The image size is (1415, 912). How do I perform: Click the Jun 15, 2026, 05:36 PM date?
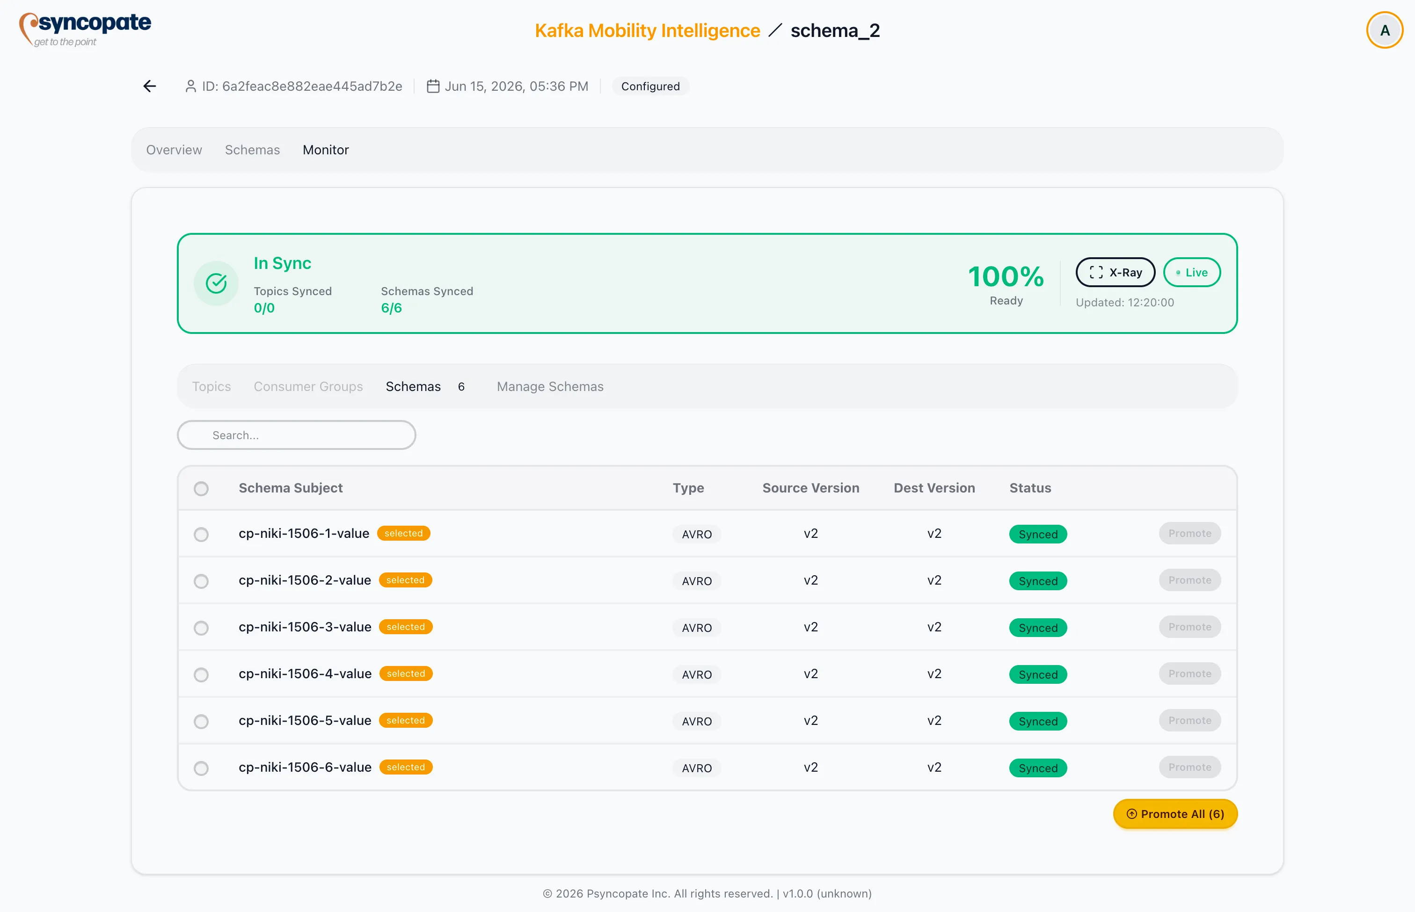pos(516,87)
